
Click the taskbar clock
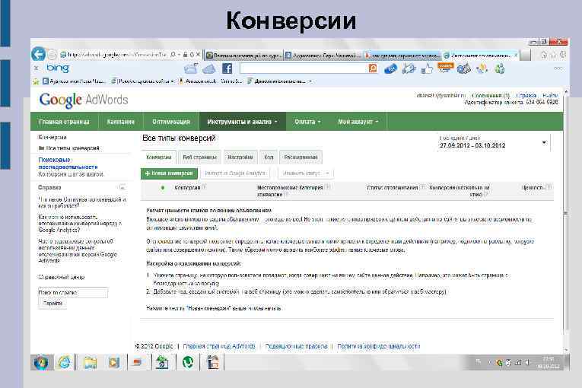point(549,362)
